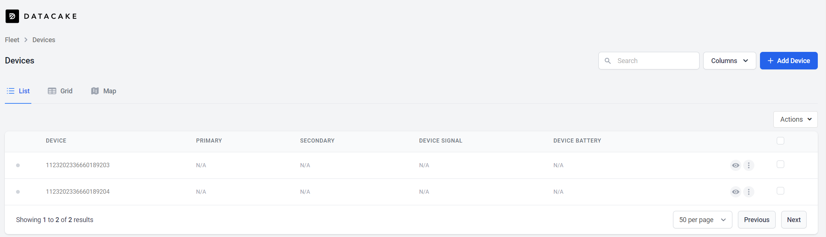Go to the Next results page

pyautogui.click(x=794, y=220)
